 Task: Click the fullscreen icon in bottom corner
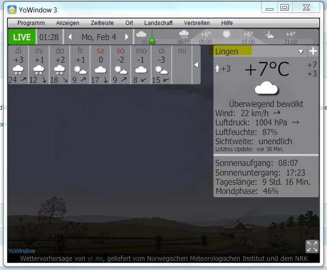tap(312, 246)
